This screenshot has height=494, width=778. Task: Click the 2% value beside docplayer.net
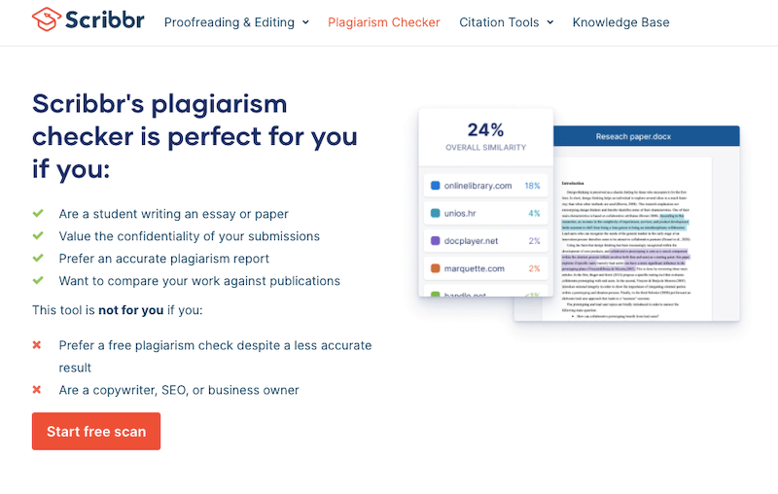click(x=534, y=240)
